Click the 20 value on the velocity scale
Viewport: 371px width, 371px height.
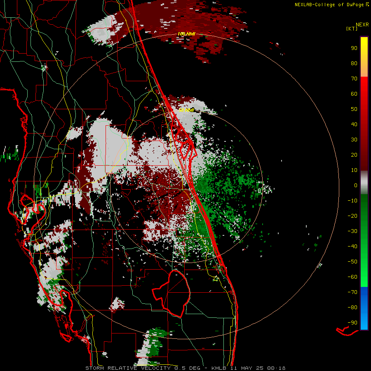354,155
